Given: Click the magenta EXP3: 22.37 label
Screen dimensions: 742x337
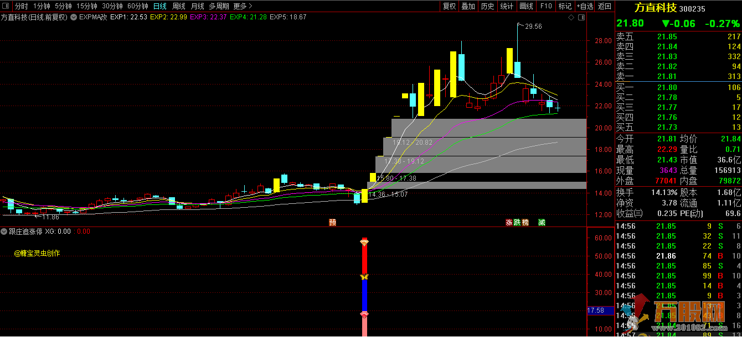Looking at the screenshot, I should click(208, 17).
